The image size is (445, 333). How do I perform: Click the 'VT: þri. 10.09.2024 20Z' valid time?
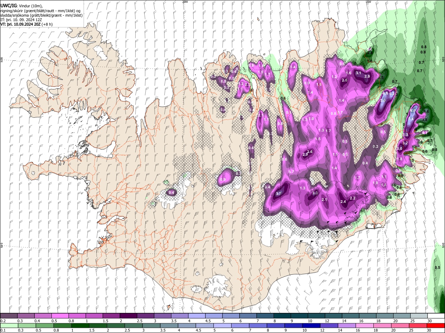[x=20, y=24]
